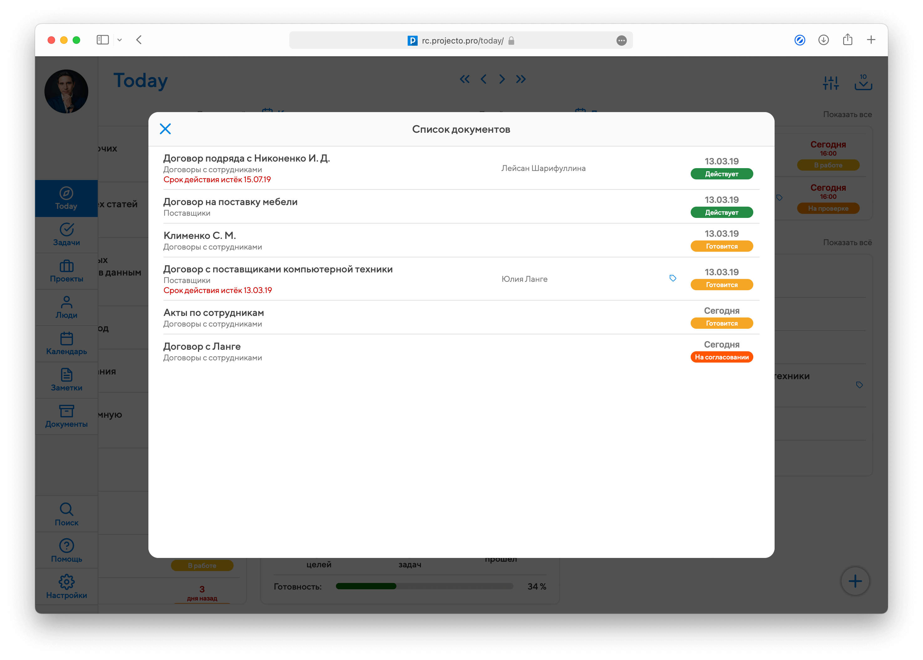Click the Действует badge on the furniture contract
This screenshot has height=660, width=923.
click(x=721, y=213)
